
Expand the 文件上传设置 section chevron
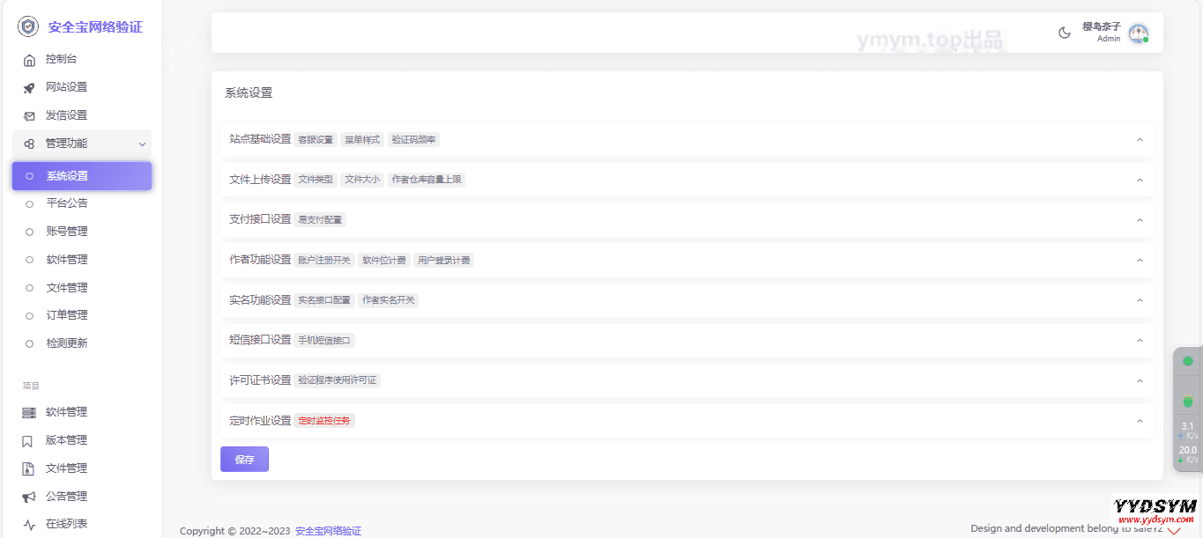[x=1140, y=180]
